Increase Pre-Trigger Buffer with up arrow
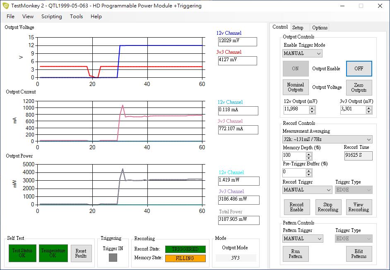 pos(309,171)
